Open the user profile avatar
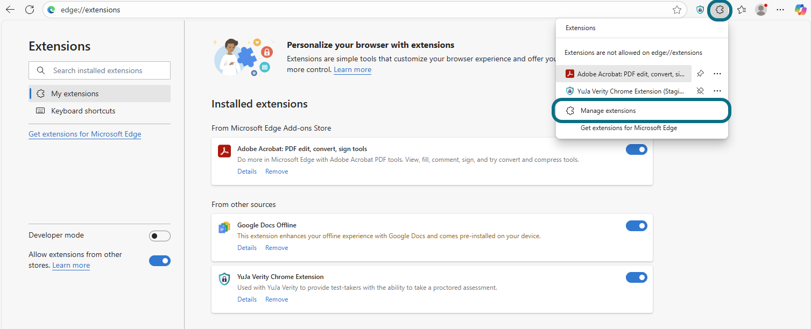This screenshot has height=329, width=811. [760, 10]
